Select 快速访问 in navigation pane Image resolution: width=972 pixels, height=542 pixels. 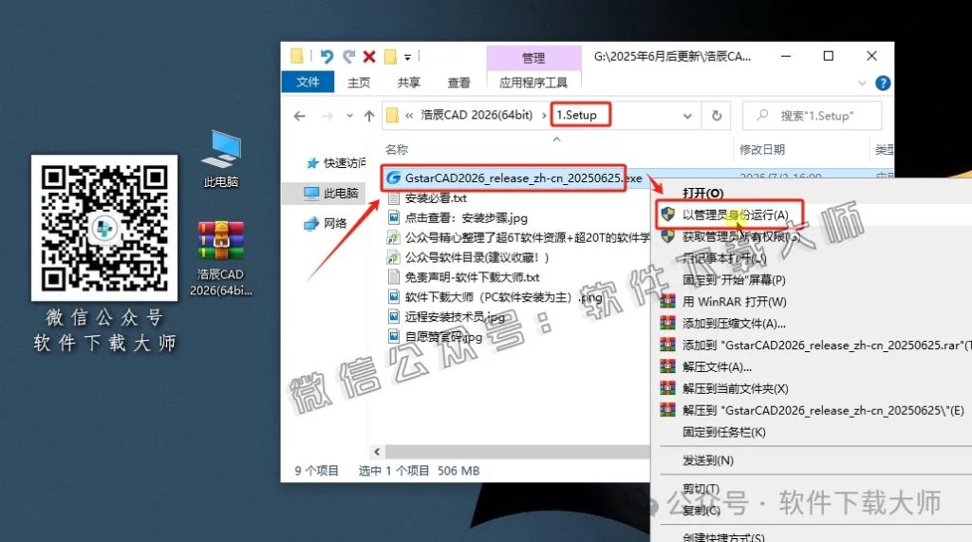337,163
